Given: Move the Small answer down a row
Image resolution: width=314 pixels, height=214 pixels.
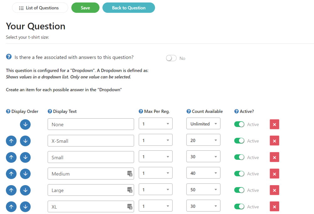Looking at the screenshot, I should click(x=25, y=157).
